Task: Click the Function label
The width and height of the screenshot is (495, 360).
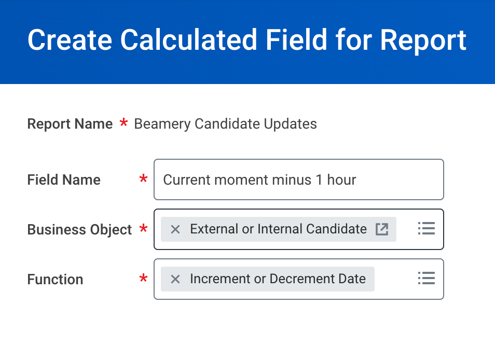Action: tap(55, 279)
